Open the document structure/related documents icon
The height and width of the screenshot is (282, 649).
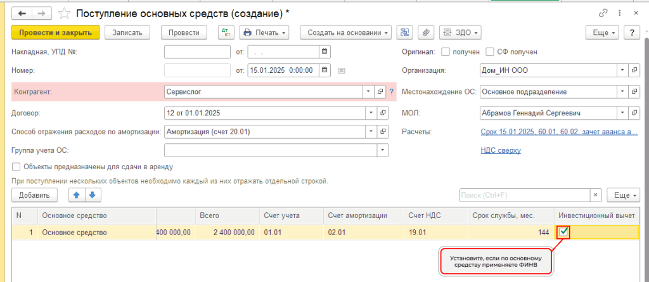405,33
